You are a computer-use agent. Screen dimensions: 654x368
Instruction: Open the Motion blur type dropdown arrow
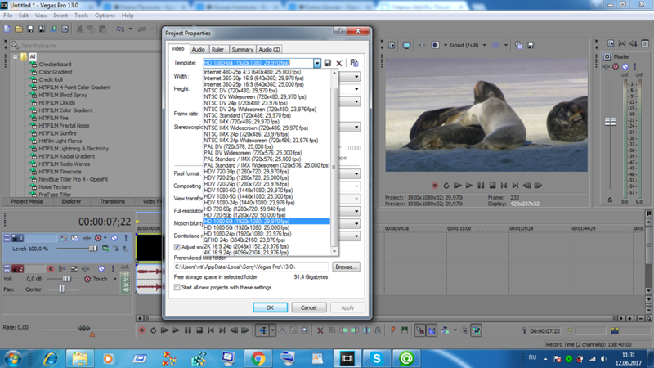[356, 223]
